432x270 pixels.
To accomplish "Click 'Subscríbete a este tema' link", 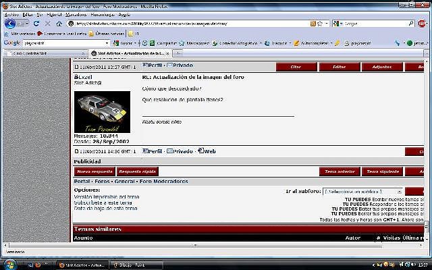I will pos(103,202).
